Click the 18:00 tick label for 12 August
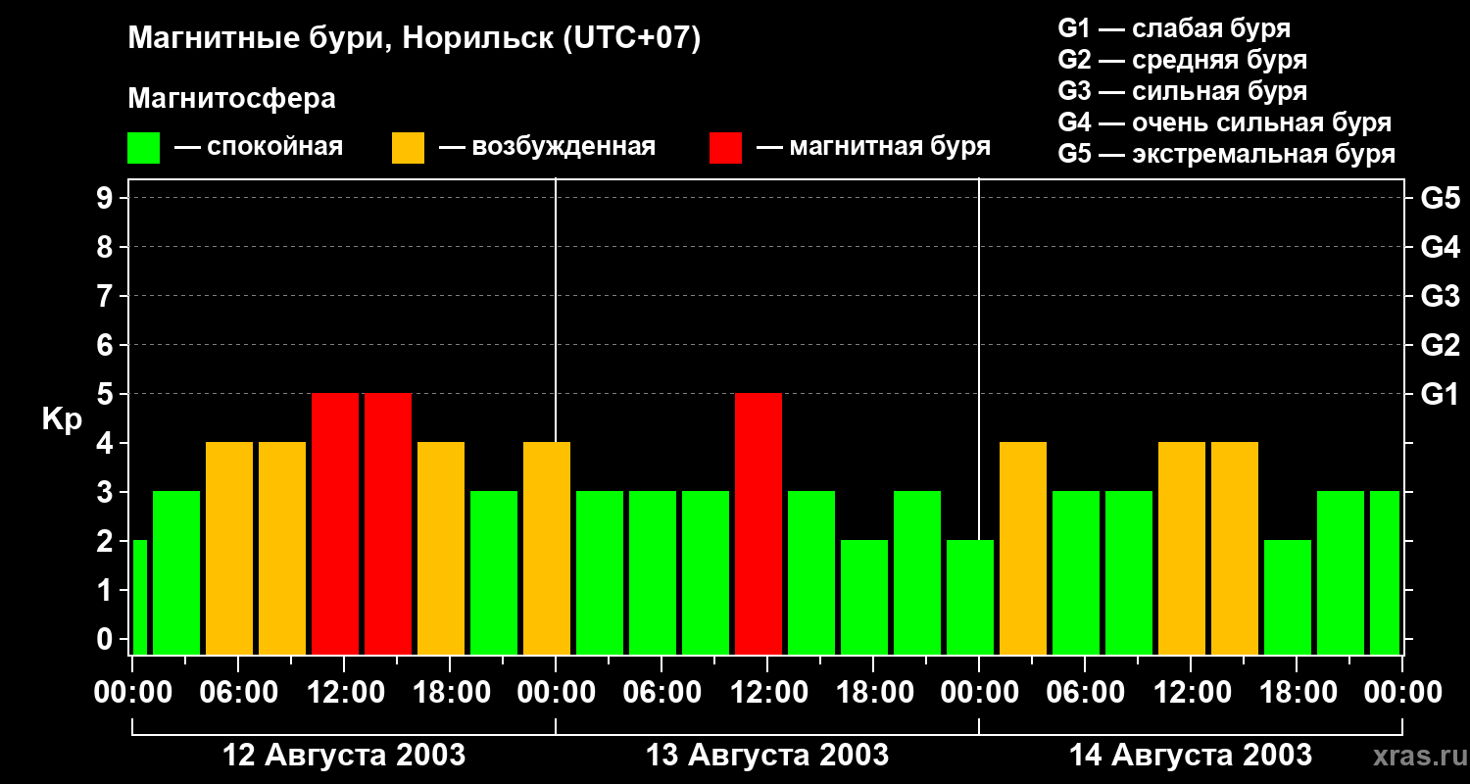The height and width of the screenshot is (784, 1470). 450,693
